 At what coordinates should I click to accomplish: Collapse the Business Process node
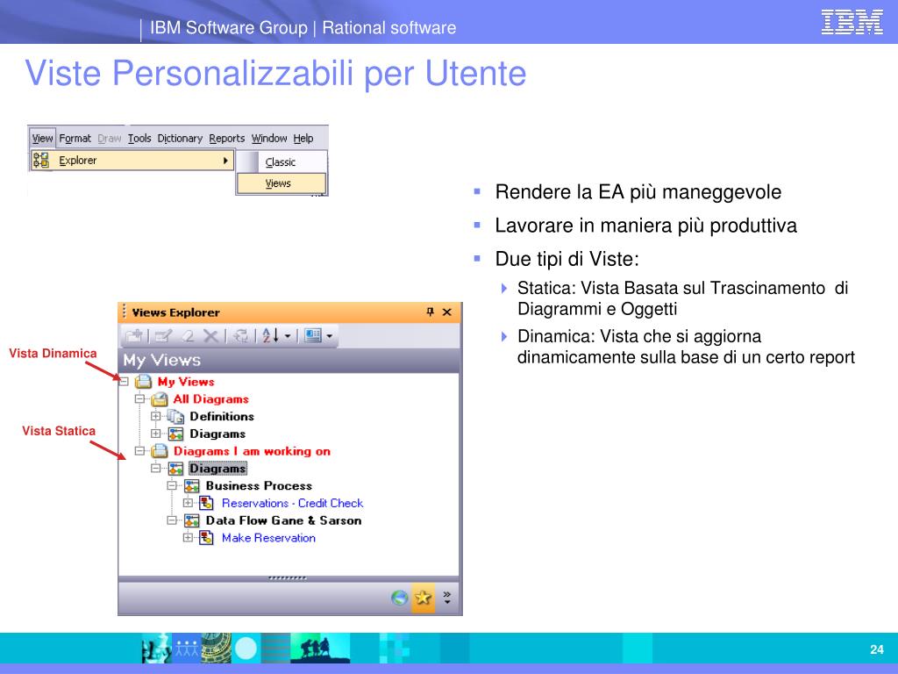(x=172, y=485)
